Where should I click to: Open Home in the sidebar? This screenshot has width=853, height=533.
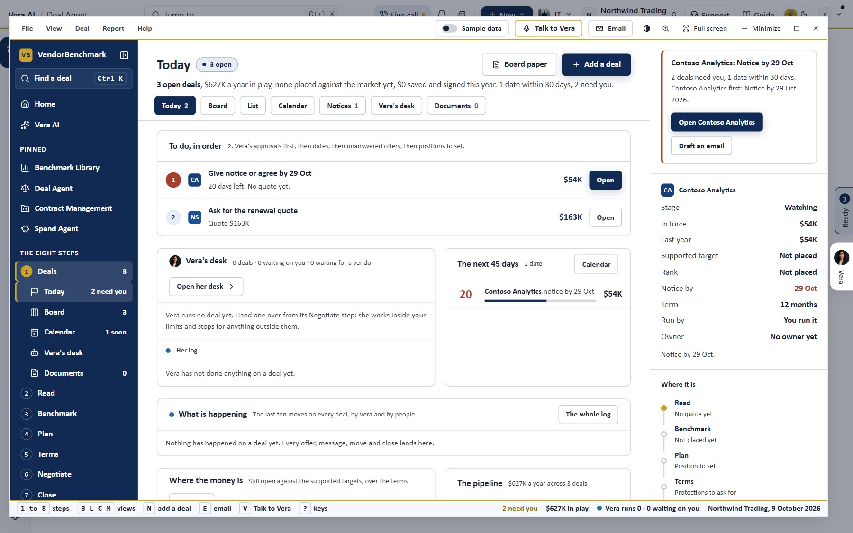[x=73, y=104]
